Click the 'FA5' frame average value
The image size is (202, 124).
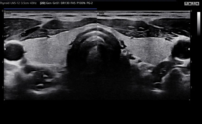(73, 3)
